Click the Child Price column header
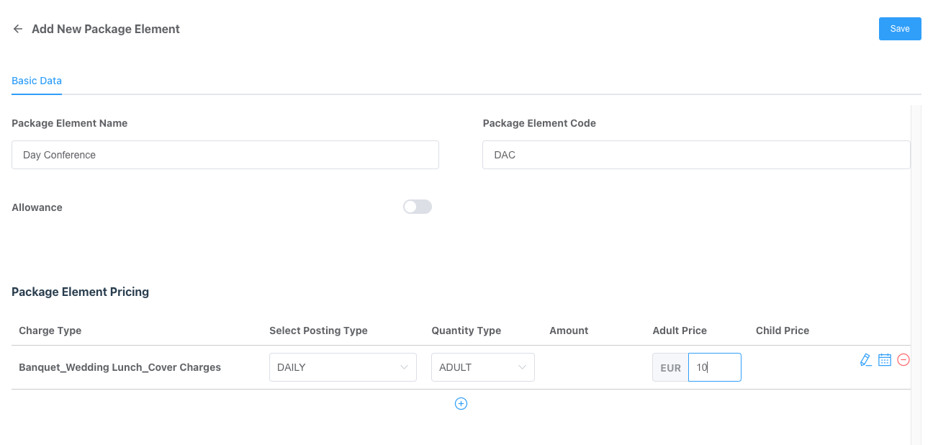The image size is (933, 445). 783,331
